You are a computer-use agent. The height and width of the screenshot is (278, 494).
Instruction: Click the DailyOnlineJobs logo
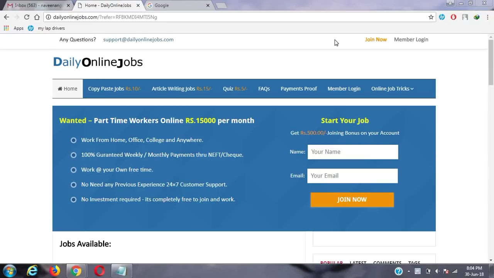tap(98, 62)
